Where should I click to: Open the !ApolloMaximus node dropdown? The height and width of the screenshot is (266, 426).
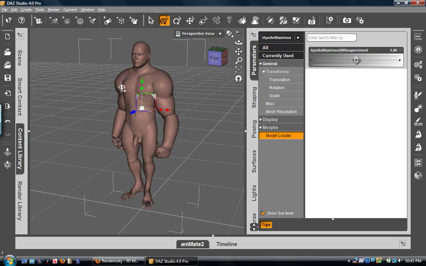pyautogui.click(x=298, y=38)
